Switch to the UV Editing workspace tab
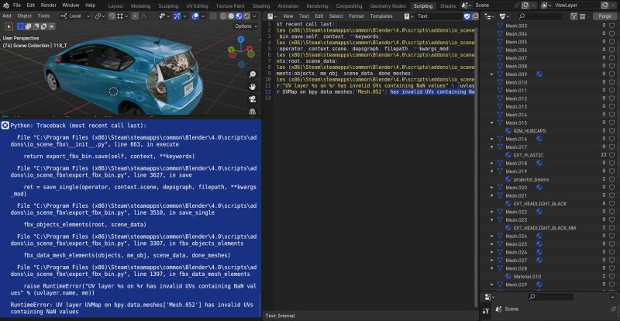 click(x=197, y=6)
